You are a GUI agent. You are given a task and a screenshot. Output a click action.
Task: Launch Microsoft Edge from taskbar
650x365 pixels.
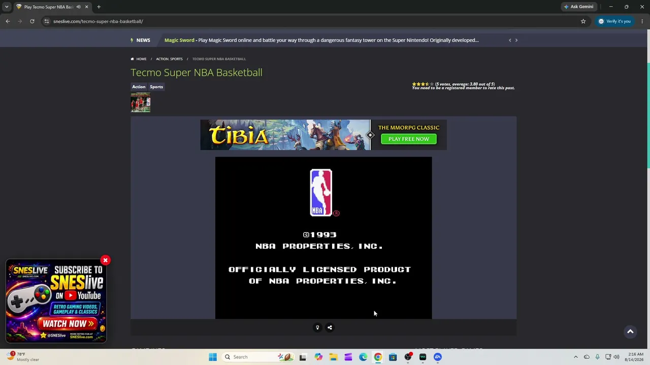(x=363, y=357)
